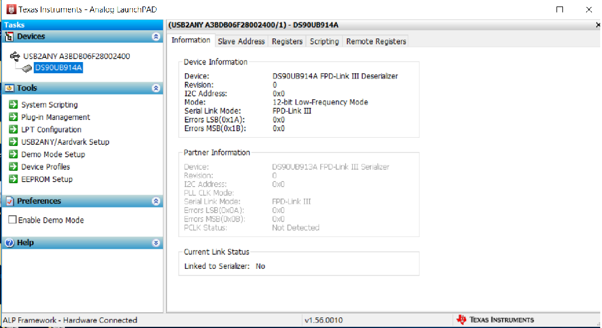Click the DS90UB914A FPD-Link III Deserializer text
This screenshot has height=328, width=602.
tap(335, 76)
